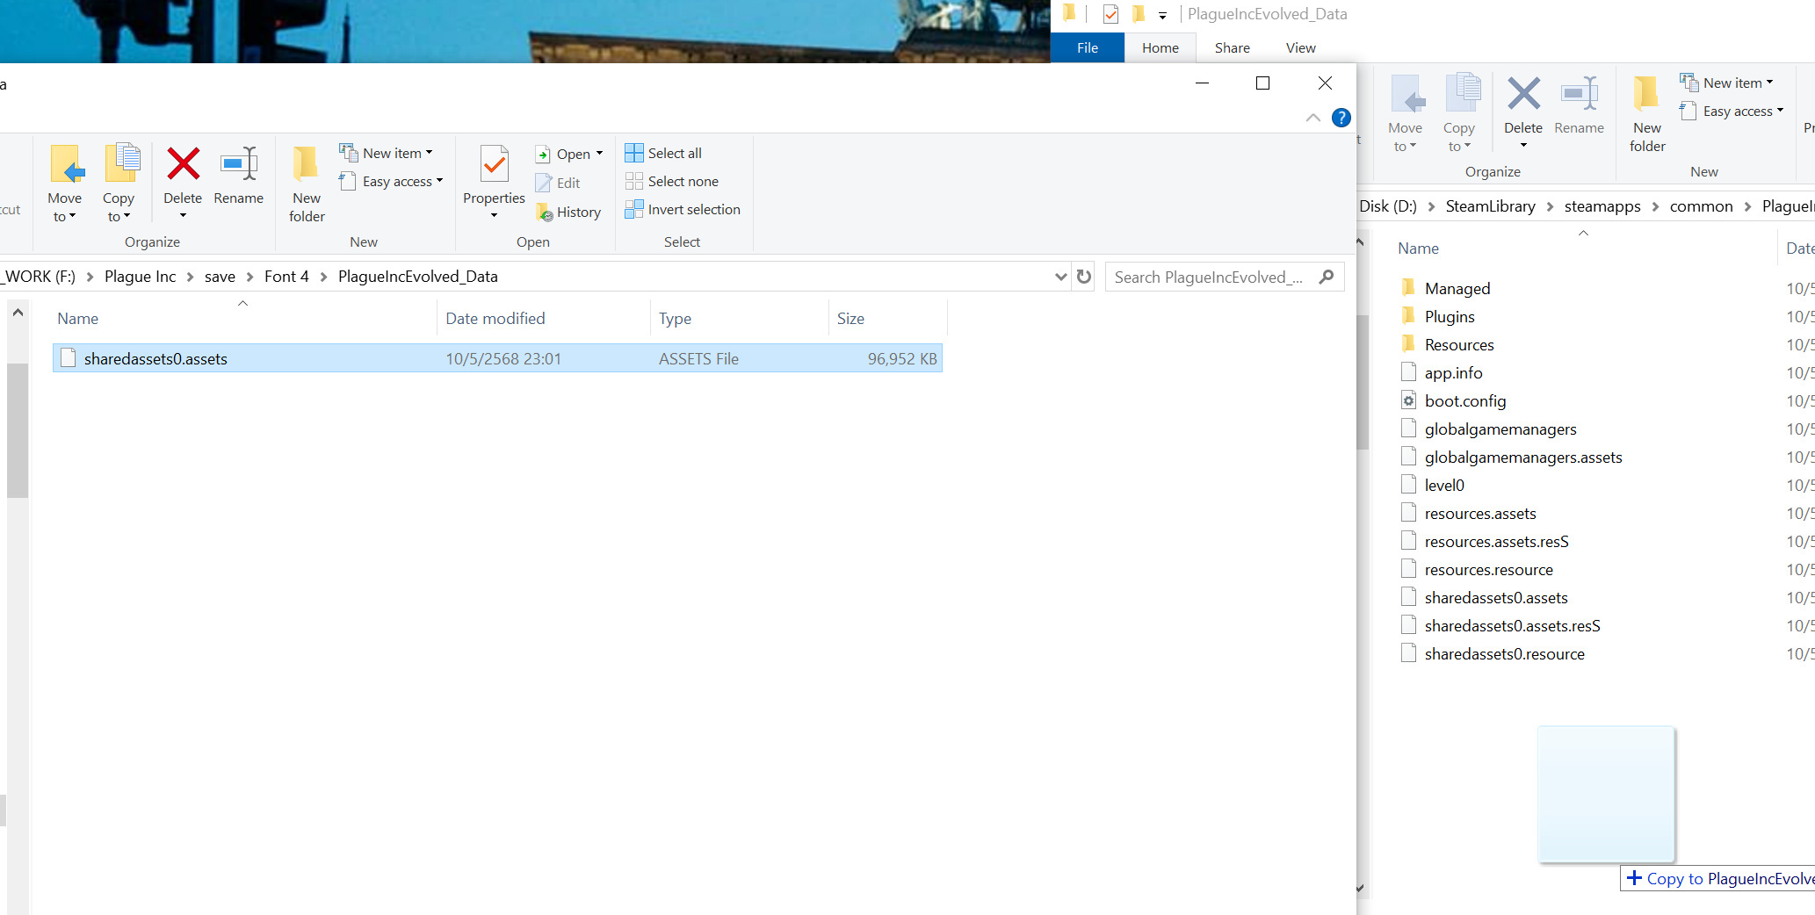Click Select none in the Select group
This screenshot has width=1815, height=915.
pos(672,181)
